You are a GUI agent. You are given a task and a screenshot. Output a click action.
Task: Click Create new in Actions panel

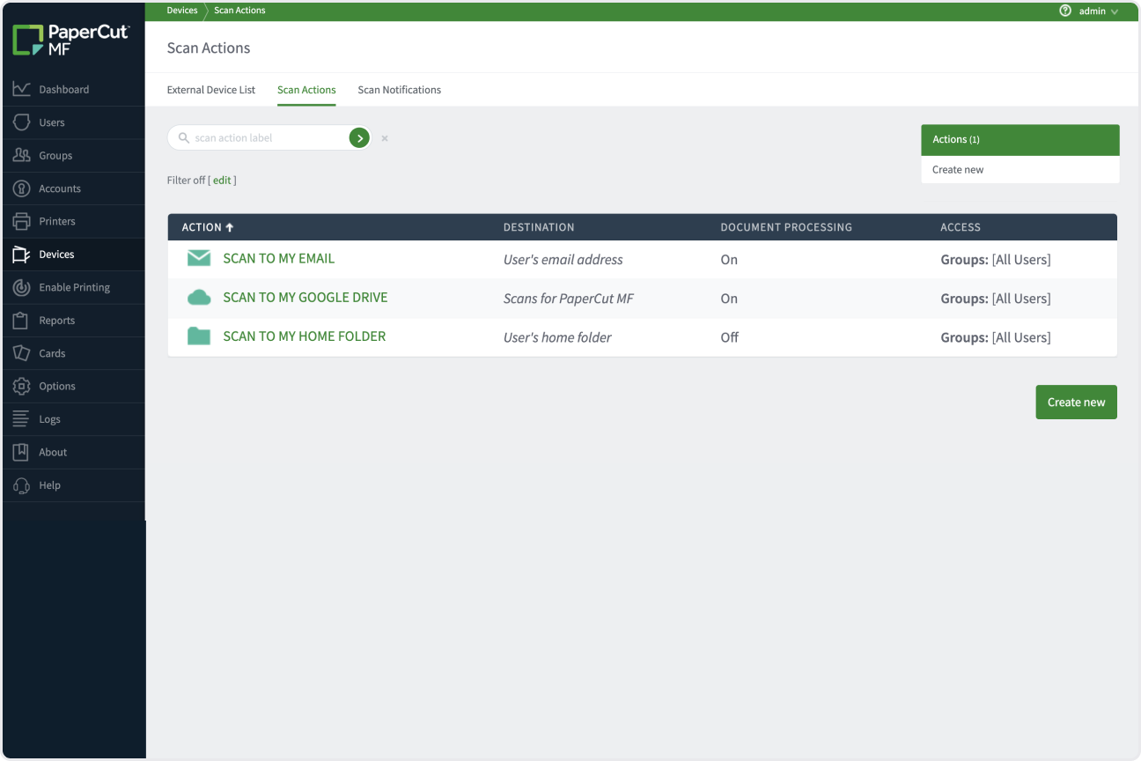[x=958, y=170]
